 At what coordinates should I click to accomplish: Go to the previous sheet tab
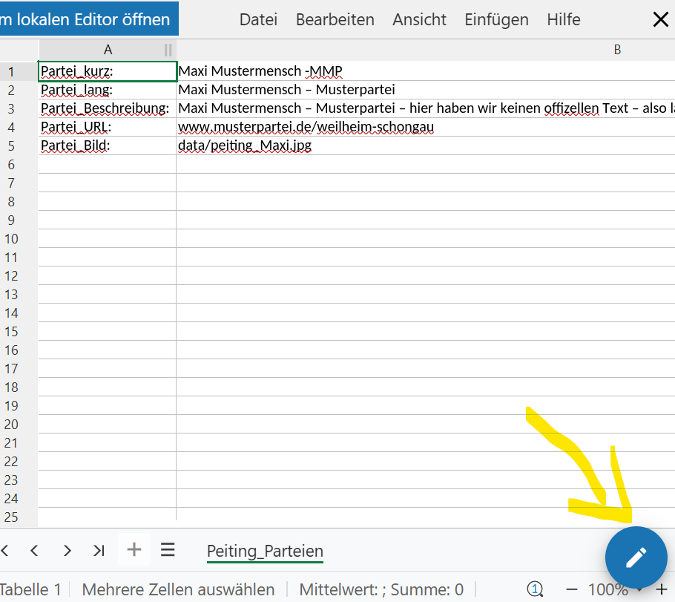pyautogui.click(x=34, y=550)
